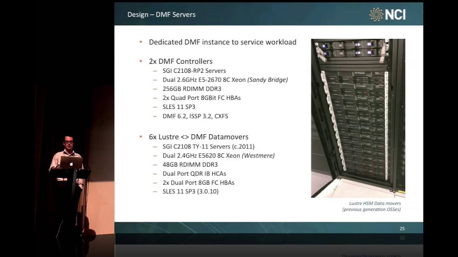Click the presenter's laptop at the podium
This screenshot has width=458, height=257.
(x=71, y=163)
